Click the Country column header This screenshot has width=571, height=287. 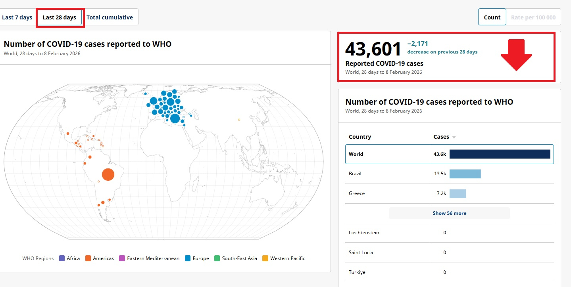pos(360,137)
